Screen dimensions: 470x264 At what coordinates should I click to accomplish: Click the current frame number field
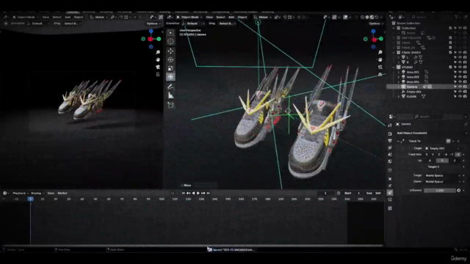click(325, 193)
